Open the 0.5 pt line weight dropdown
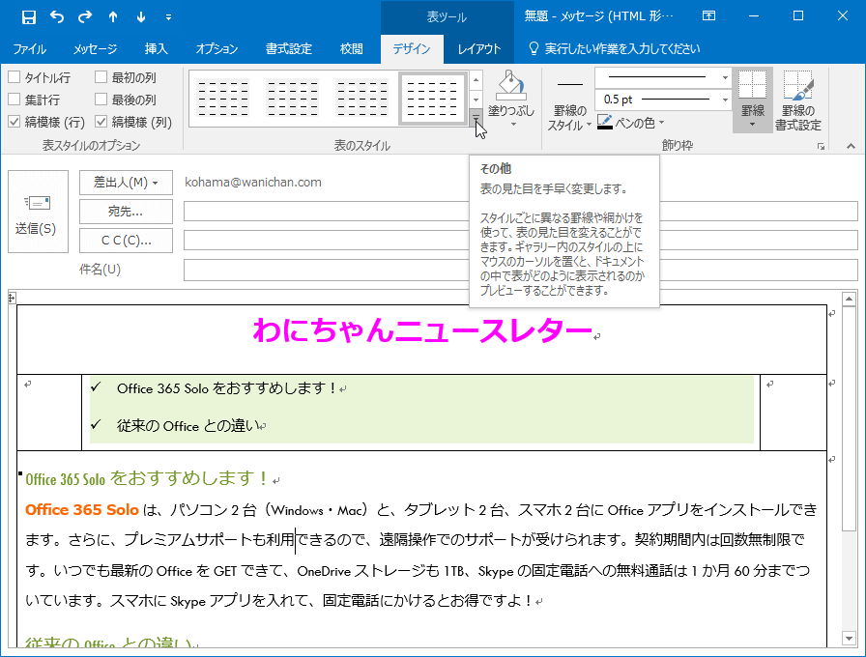The height and width of the screenshot is (657, 866). 726,100
